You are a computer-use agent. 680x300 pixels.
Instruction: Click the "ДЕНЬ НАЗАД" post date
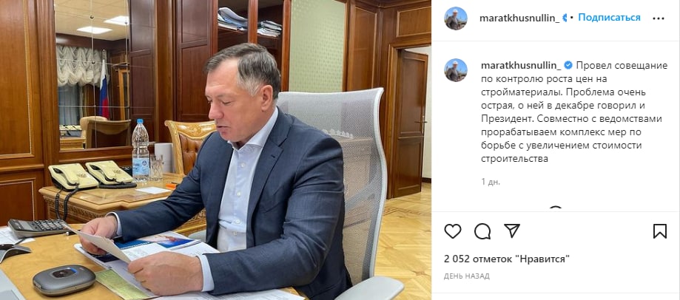pyautogui.click(x=467, y=276)
